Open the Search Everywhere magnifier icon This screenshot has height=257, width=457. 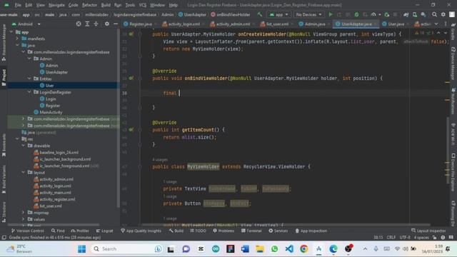click(x=434, y=14)
